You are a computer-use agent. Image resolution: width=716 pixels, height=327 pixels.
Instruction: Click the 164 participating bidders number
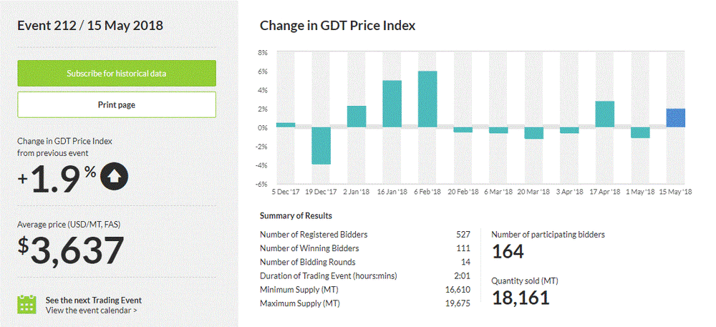tap(508, 252)
